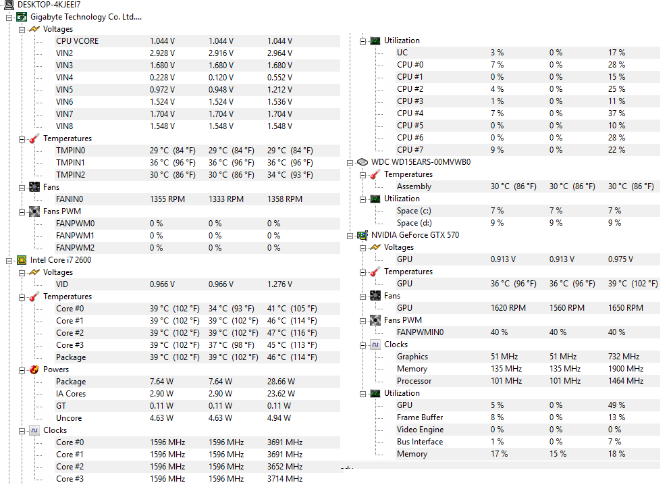Select the CPU VCORE voltage row
Viewport: 671px width, 485px height.
pyautogui.click(x=197, y=41)
